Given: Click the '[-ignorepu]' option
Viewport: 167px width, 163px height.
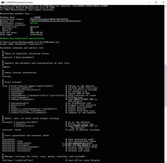Looking at the screenshot, I should 16,94.
